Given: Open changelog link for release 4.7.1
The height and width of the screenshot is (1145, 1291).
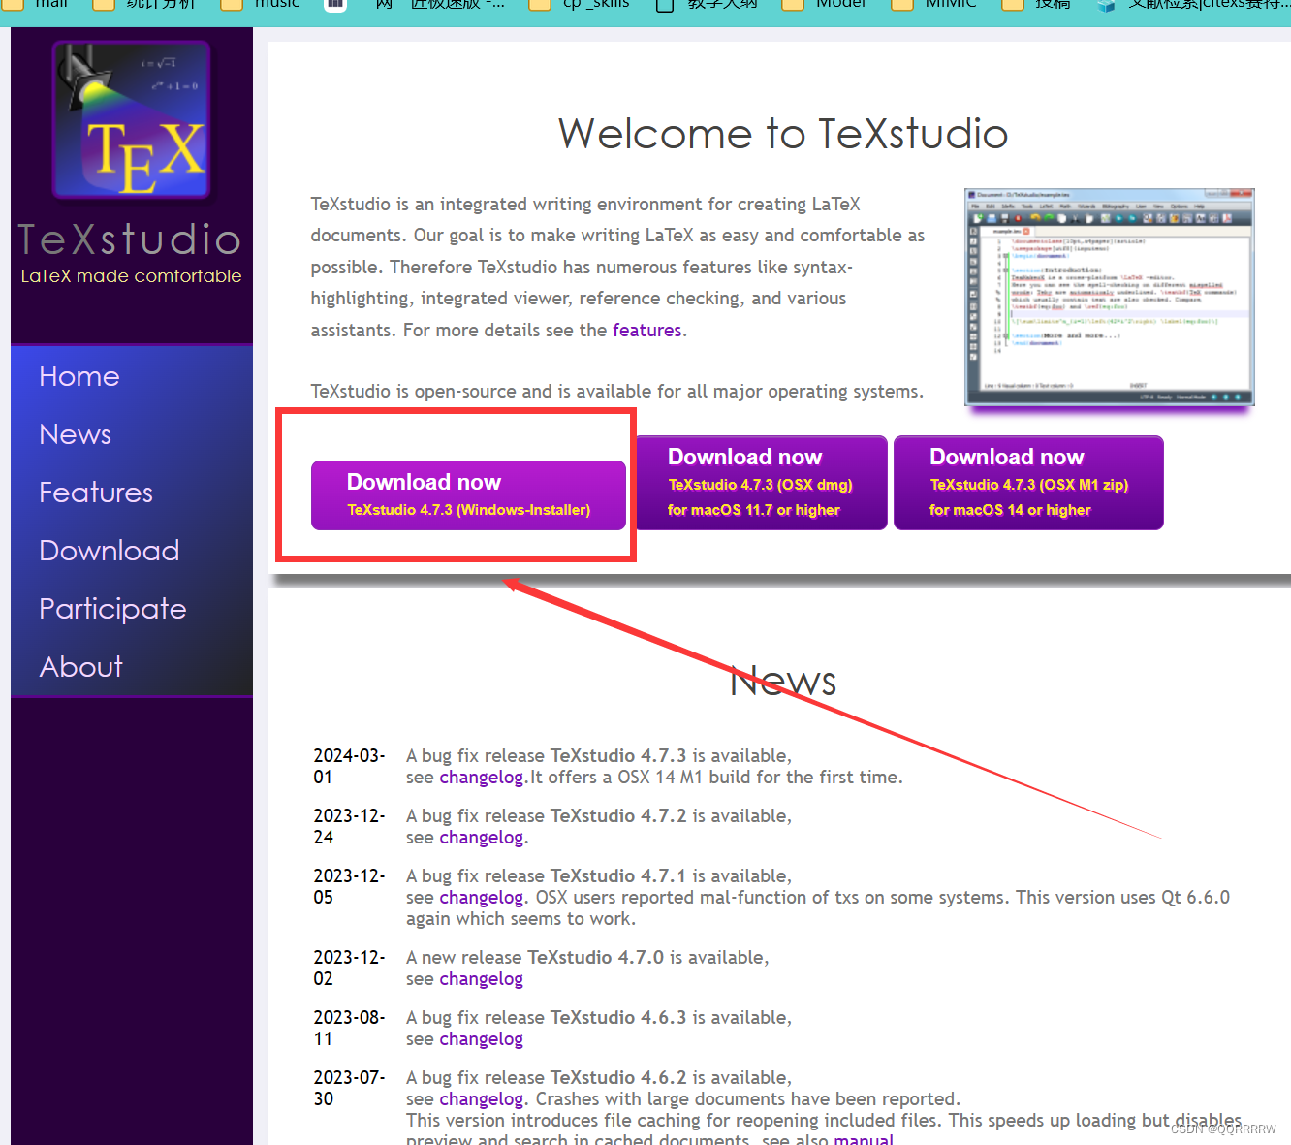Looking at the screenshot, I should click(x=482, y=898).
